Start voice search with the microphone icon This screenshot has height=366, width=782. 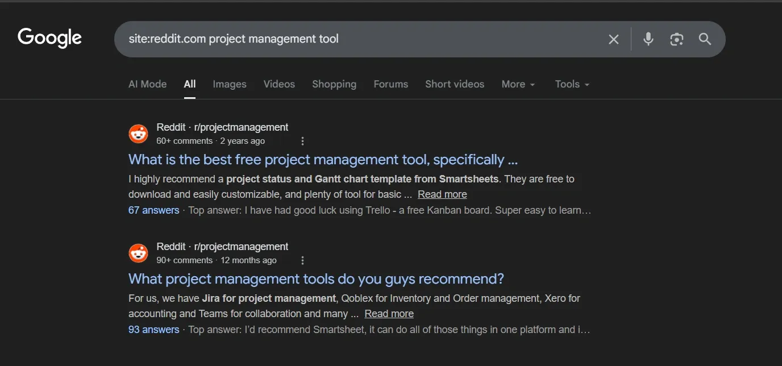(648, 39)
